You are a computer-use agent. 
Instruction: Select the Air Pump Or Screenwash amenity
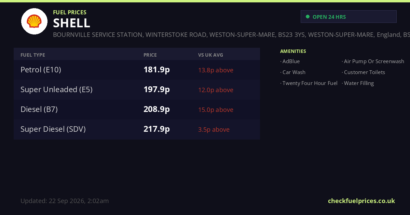click(x=373, y=61)
